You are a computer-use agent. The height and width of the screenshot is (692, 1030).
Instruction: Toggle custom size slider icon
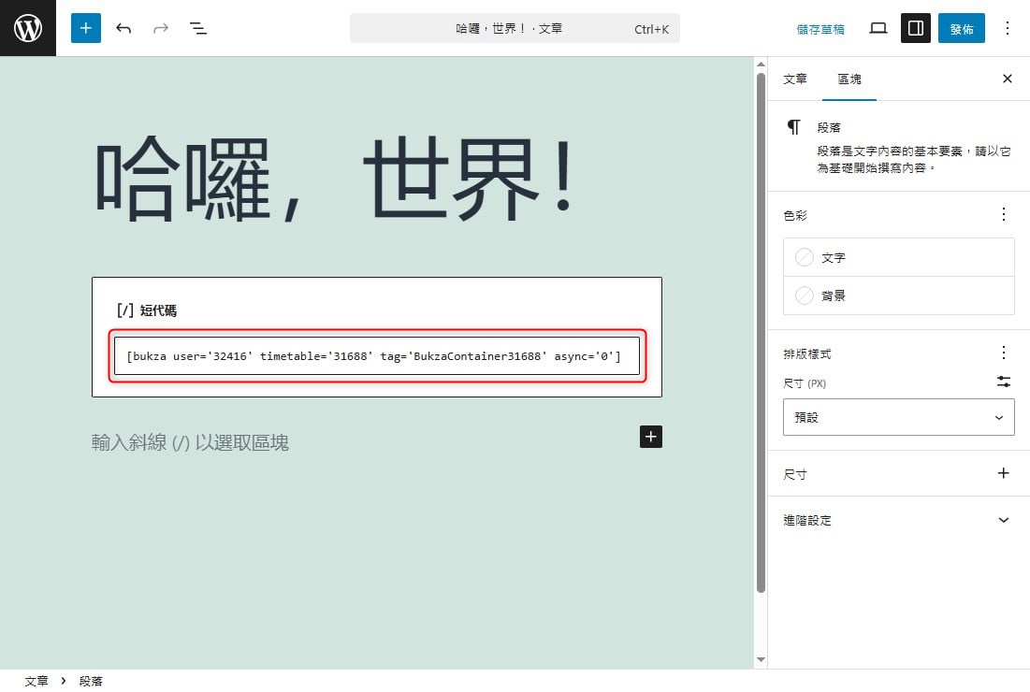coord(1004,382)
